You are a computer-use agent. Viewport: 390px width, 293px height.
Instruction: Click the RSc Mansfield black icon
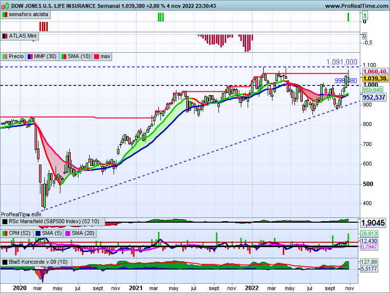(5, 222)
